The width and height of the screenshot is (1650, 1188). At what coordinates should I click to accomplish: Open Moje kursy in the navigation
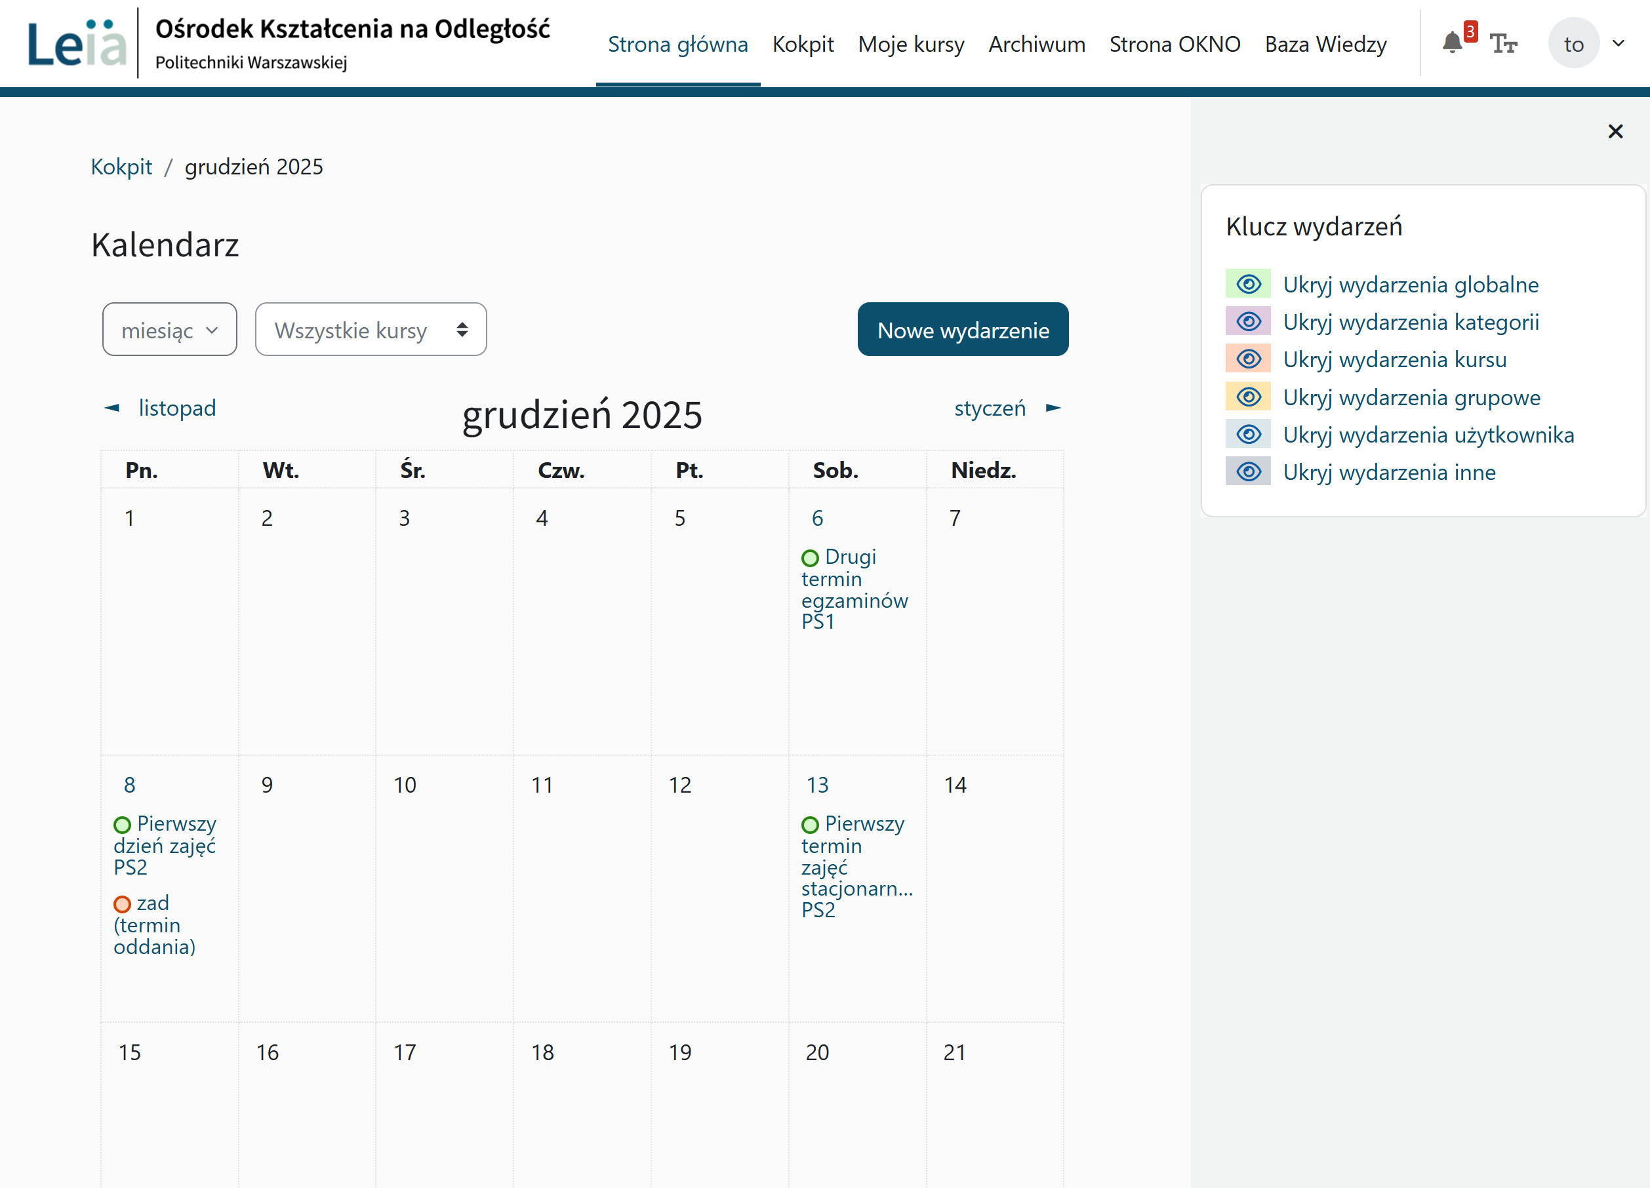click(x=911, y=45)
